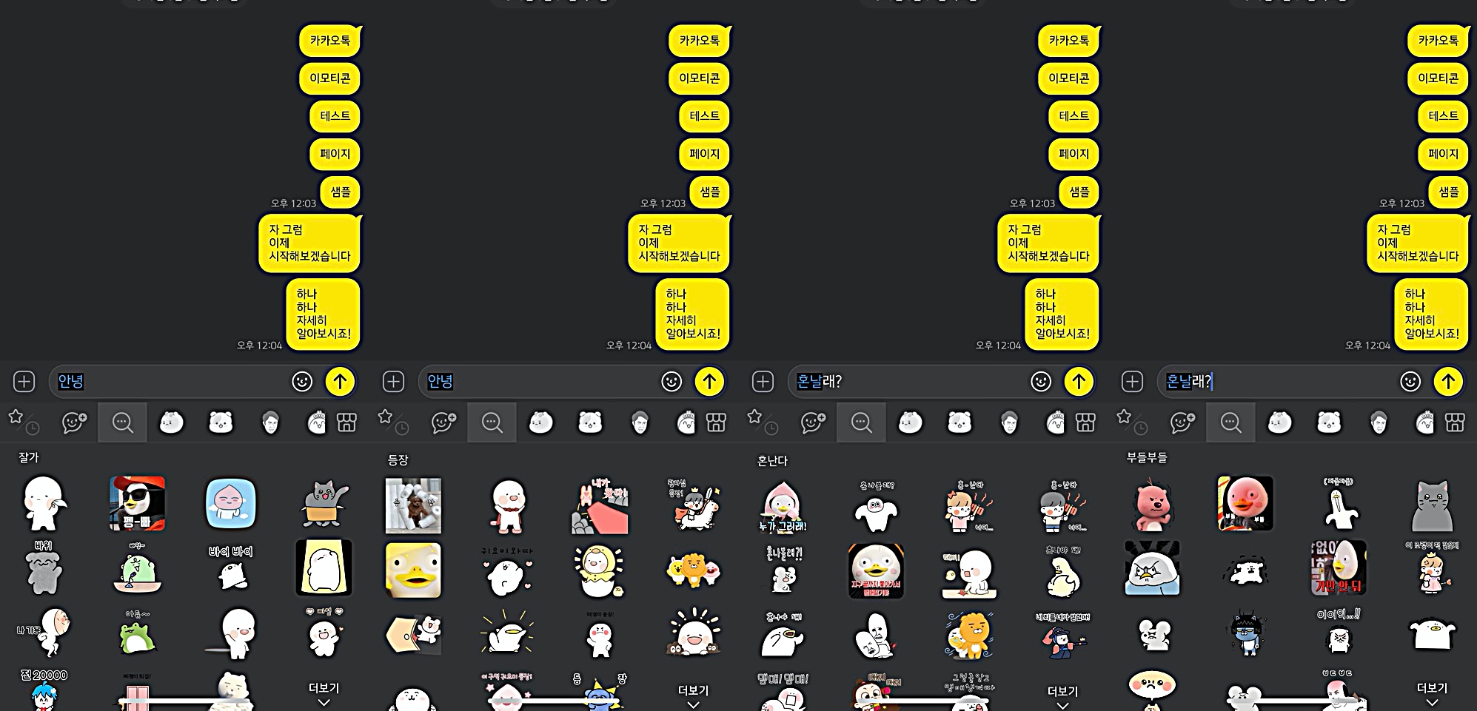Expand 더보기 in the 부들부들 panel

pyautogui.click(x=1432, y=693)
